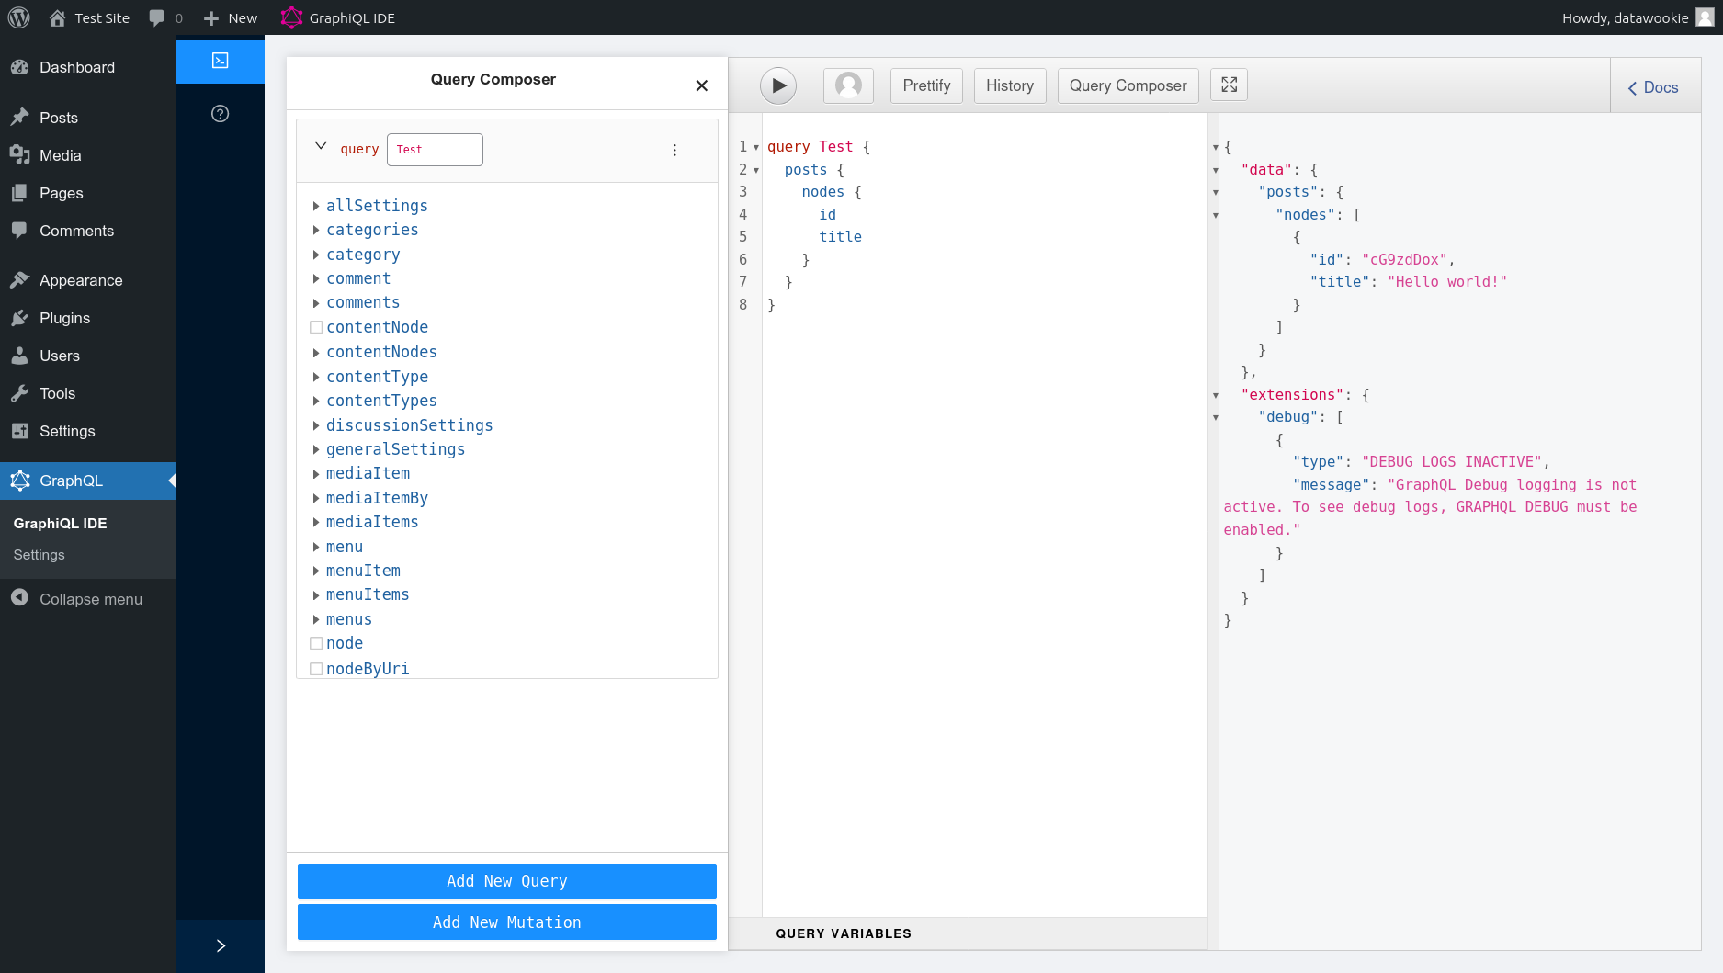Select the GraphQL item in the admin sidebar
The image size is (1723, 973).
pos(72,481)
